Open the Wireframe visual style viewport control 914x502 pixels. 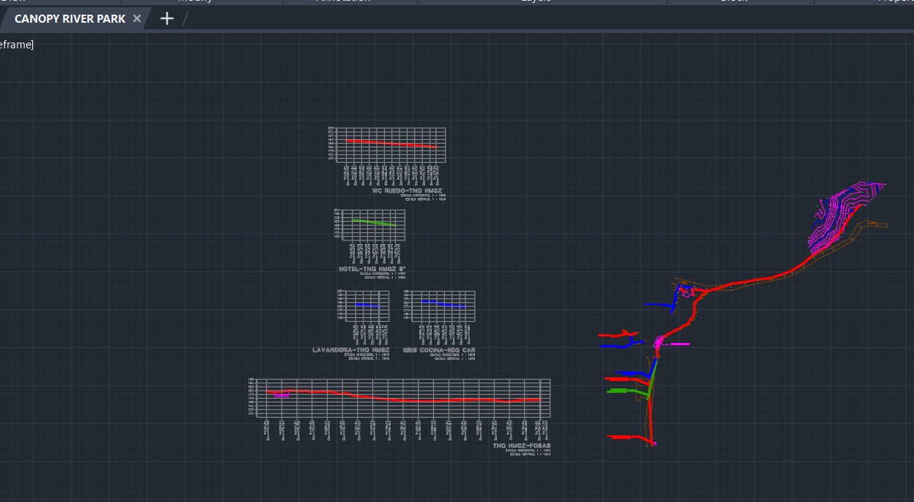15,45
